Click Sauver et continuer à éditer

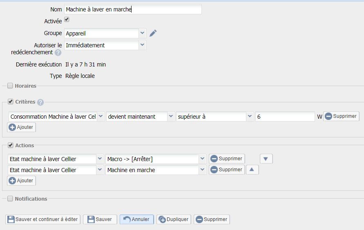click(x=42, y=219)
